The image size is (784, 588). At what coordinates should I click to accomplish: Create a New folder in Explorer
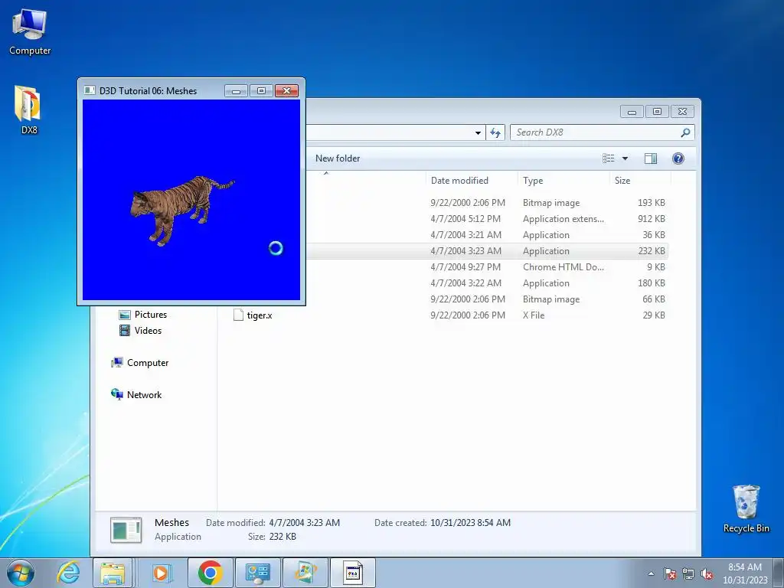tap(338, 158)
